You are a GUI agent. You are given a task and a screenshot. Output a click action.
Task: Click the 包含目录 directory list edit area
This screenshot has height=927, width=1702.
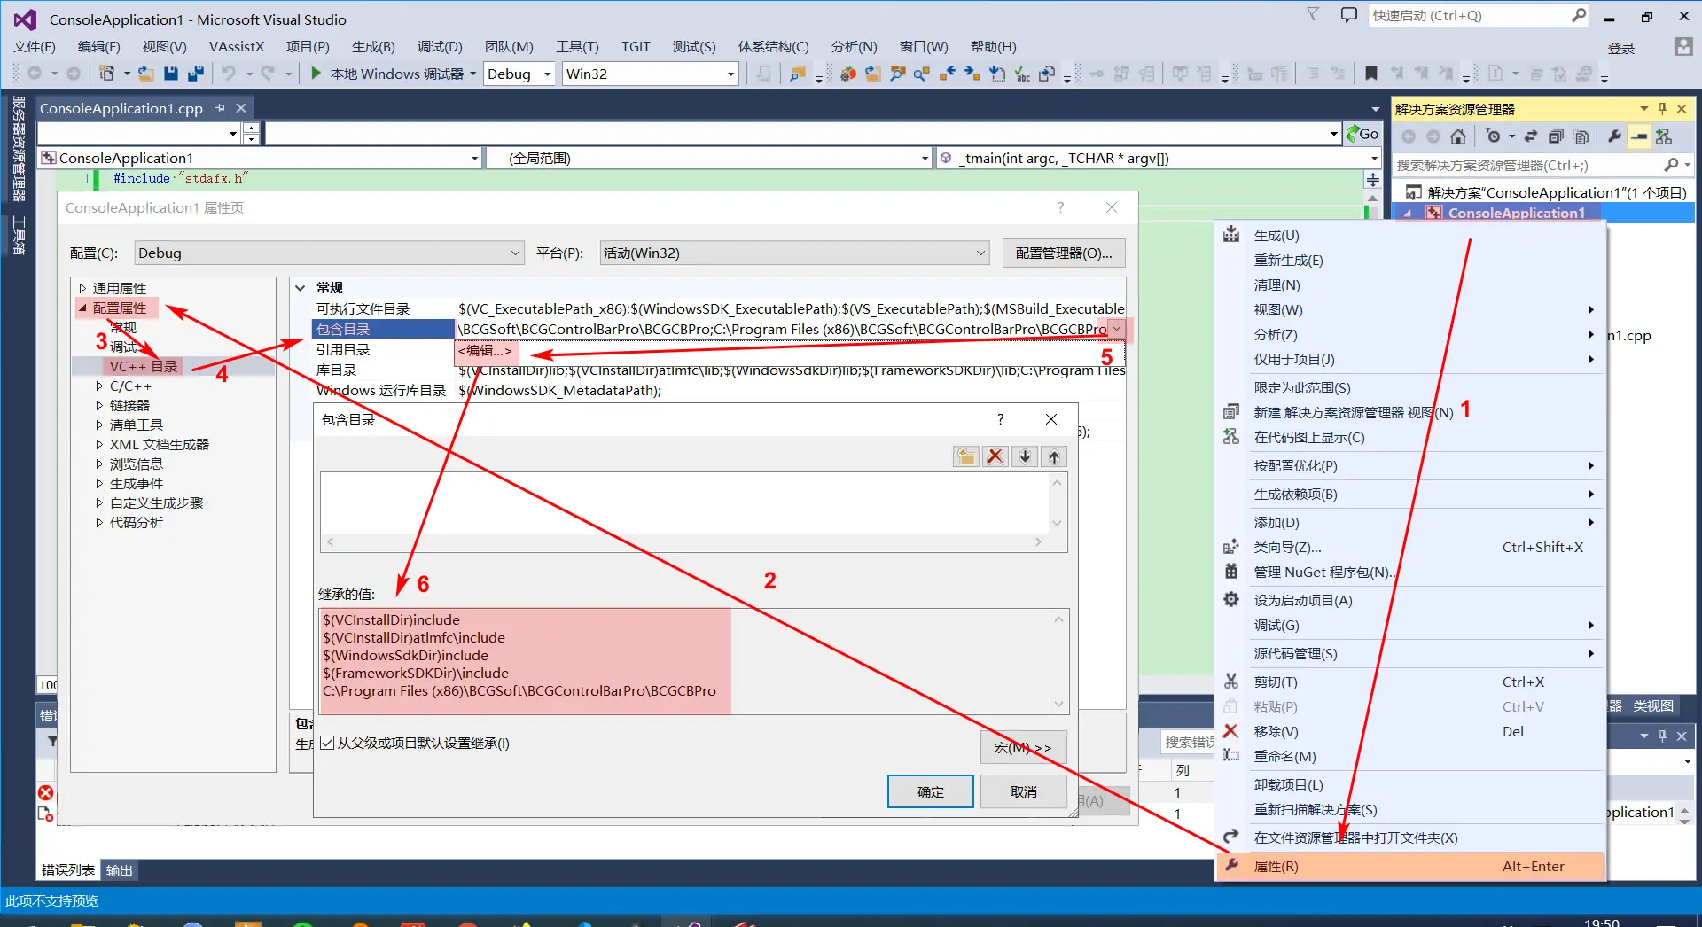(685, 502)
